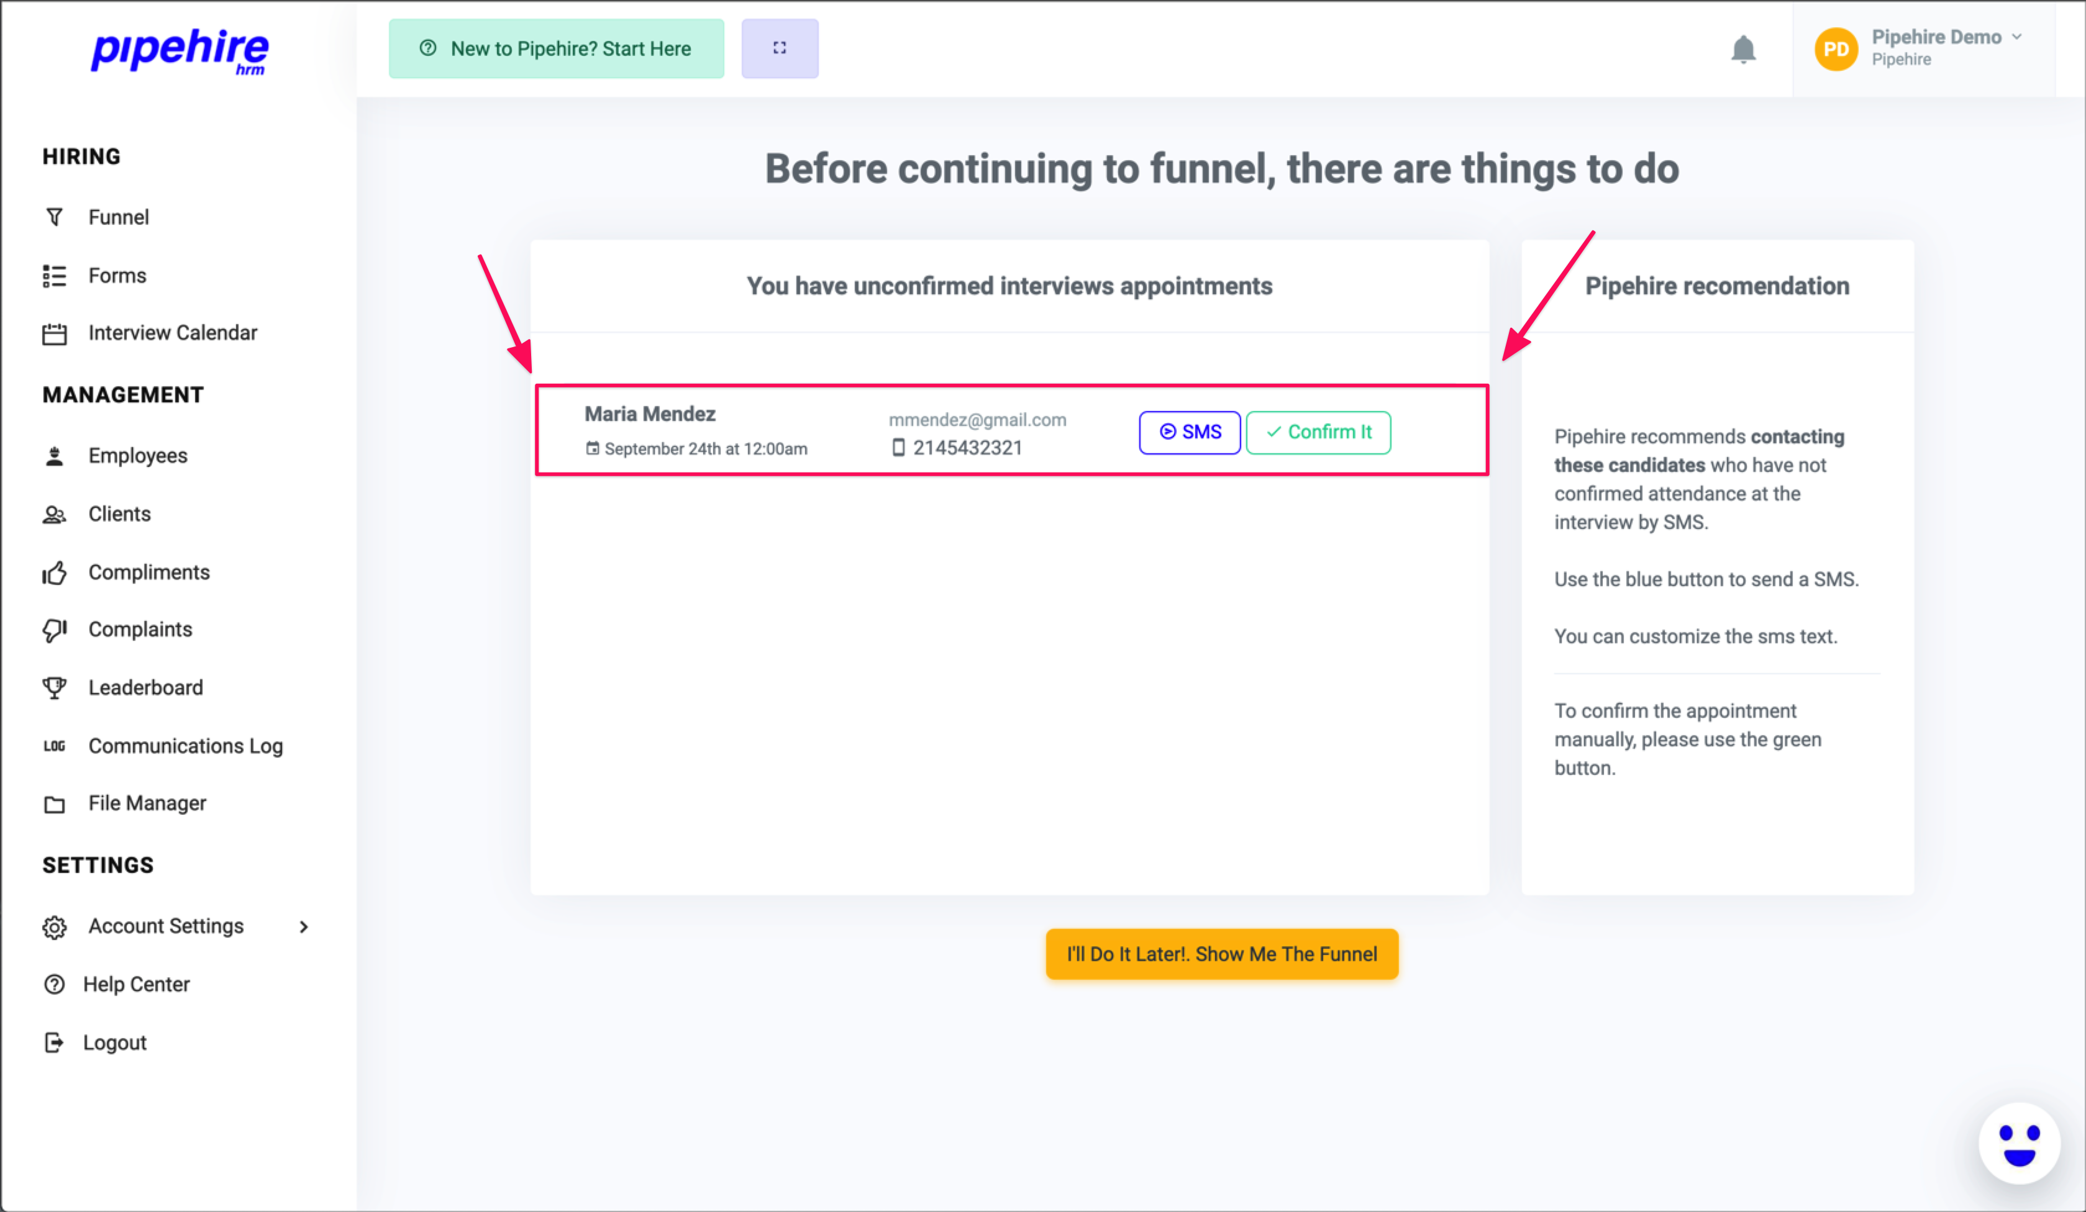Click the Forms list icon
This screenshot has height=1212, width=2086.
55,276
